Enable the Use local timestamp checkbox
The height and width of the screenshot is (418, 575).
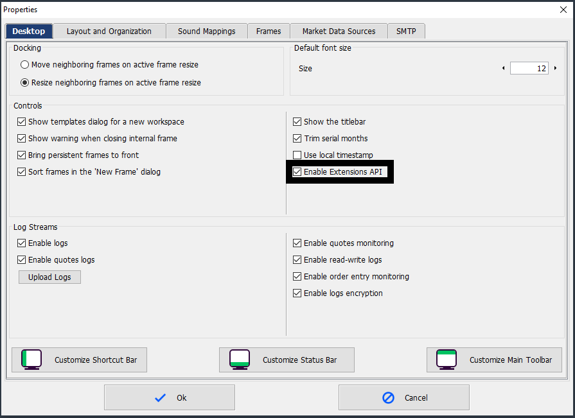click(297, 155)
